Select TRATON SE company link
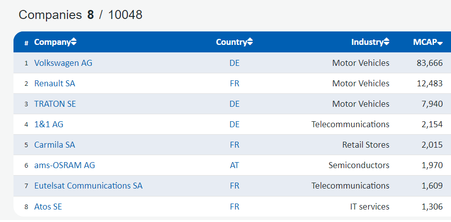This screenshot has width=451, height=222. click(55, 104)
